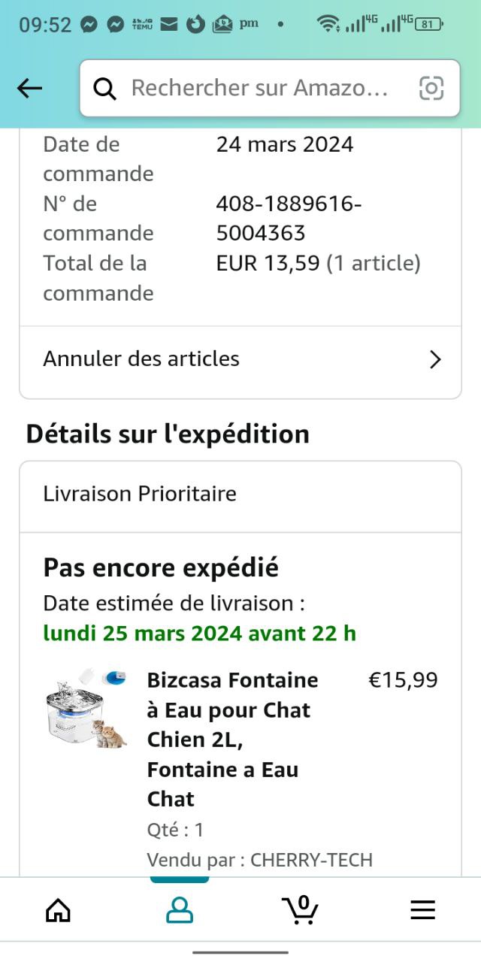The height and width of the screenshot is (962, 481).
Task: Tap the magnifying glass search icon
Action: [x=104, y=89]
